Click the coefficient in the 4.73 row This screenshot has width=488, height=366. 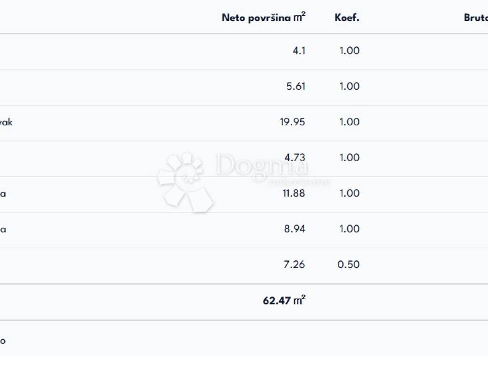[349, 158]
